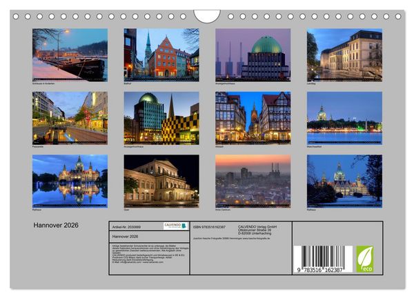Open the Maschsee lake skyline photo
Screen dimensions: 414x298
click(x=344, y=118)
